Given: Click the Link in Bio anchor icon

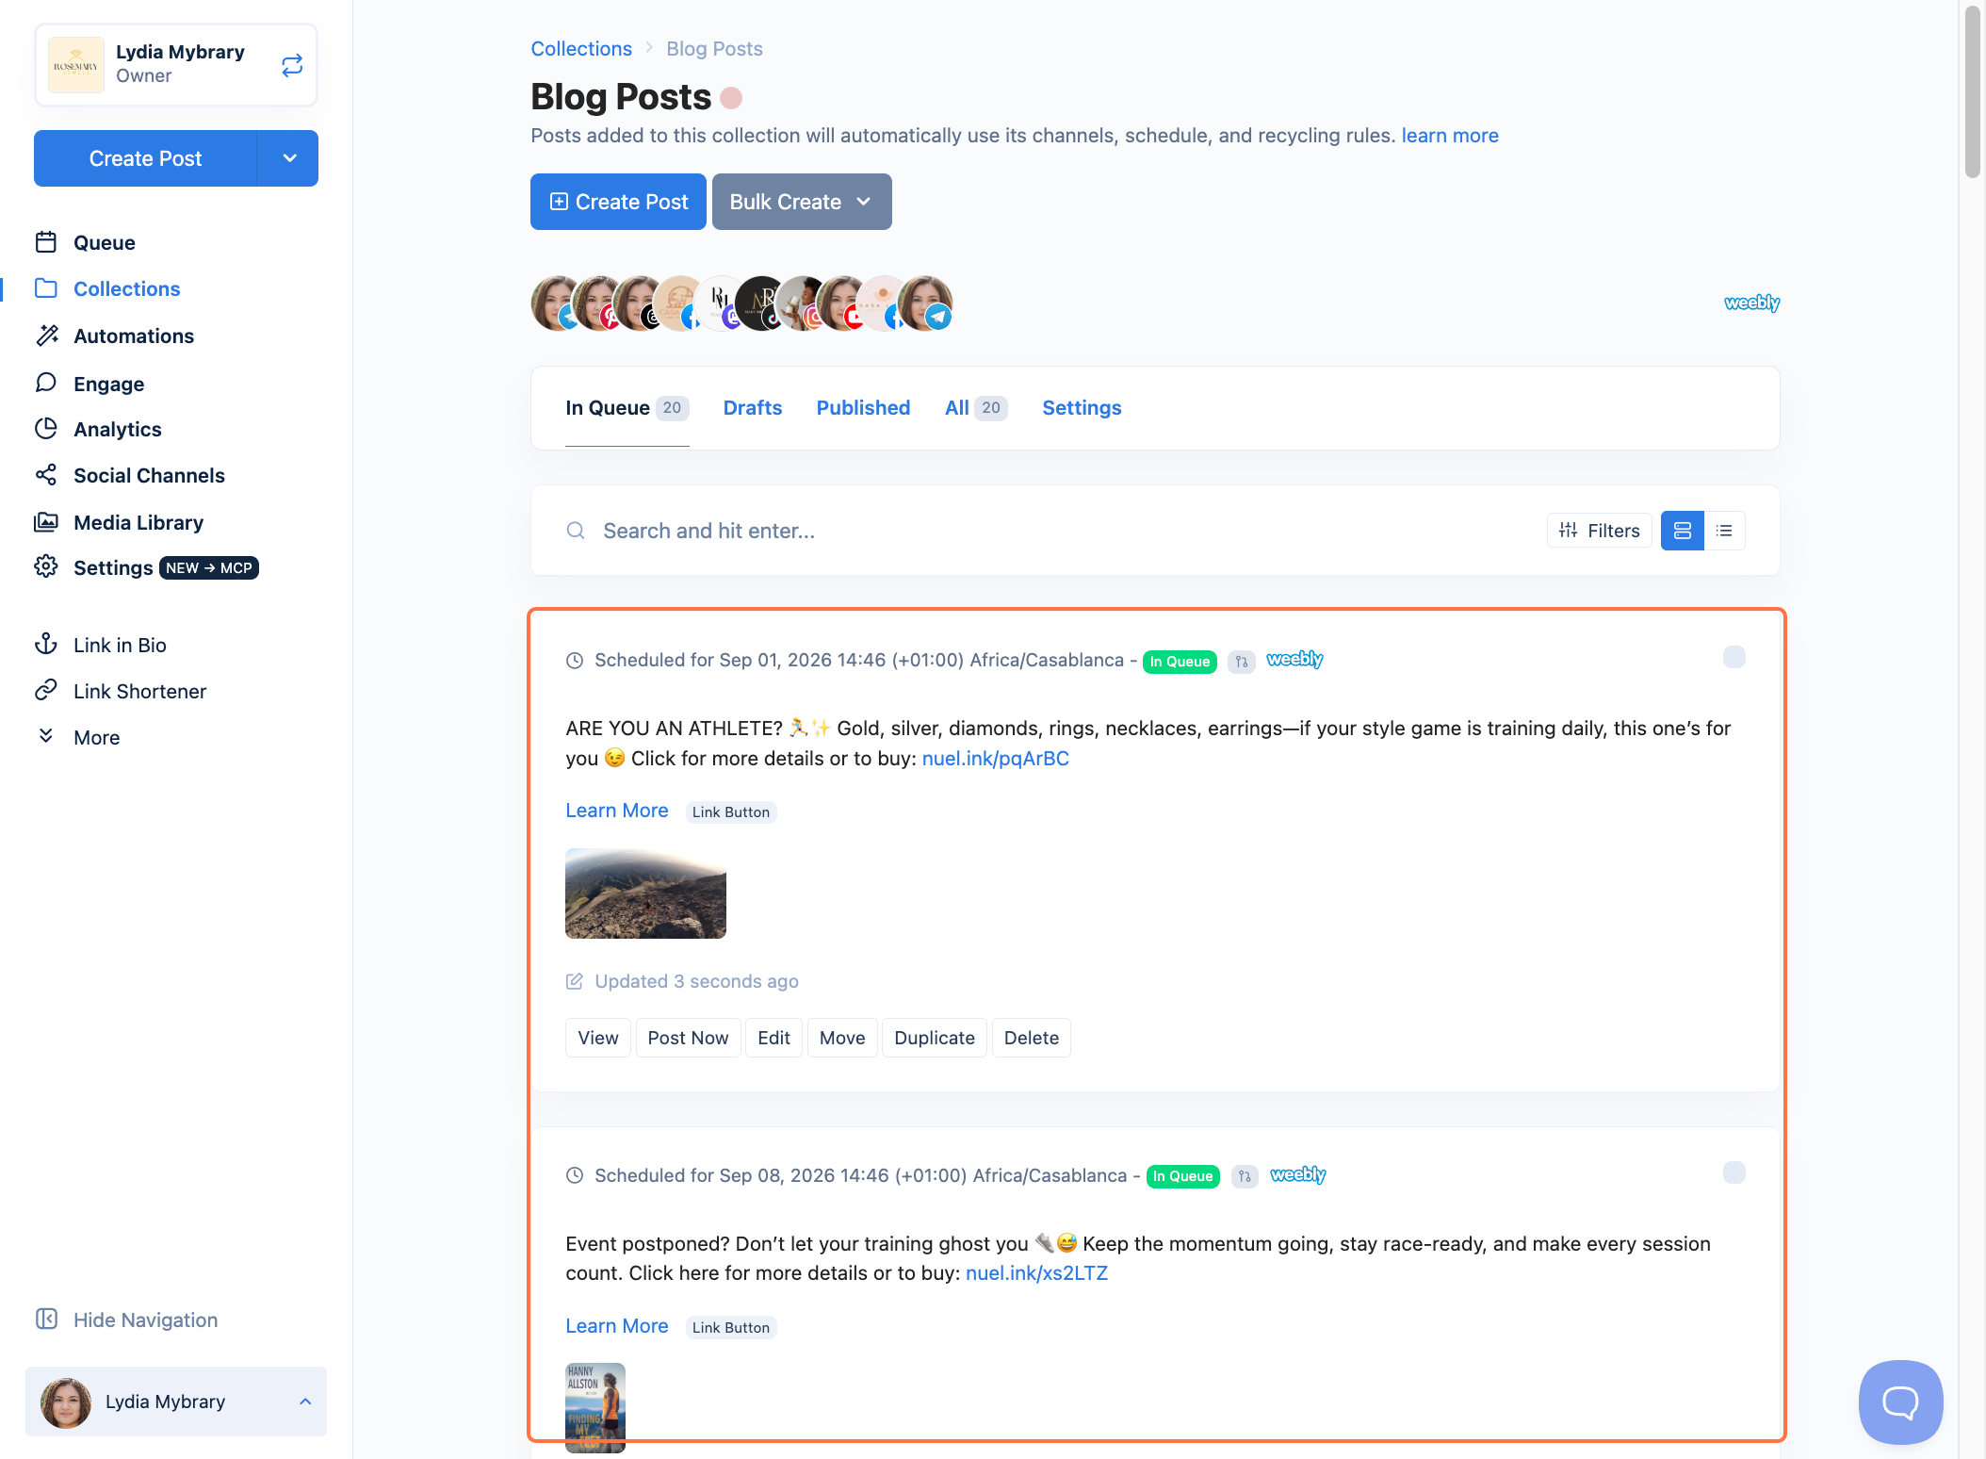Looking at the screenshot, I should click(x=46, y=645).
